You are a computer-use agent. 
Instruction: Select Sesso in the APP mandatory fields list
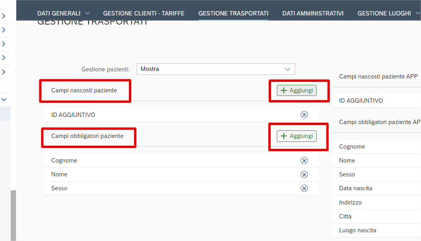click(347, 174)
